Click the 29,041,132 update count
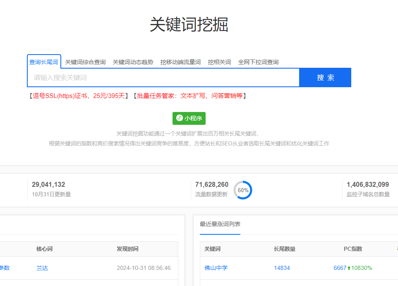 (48, 185)
